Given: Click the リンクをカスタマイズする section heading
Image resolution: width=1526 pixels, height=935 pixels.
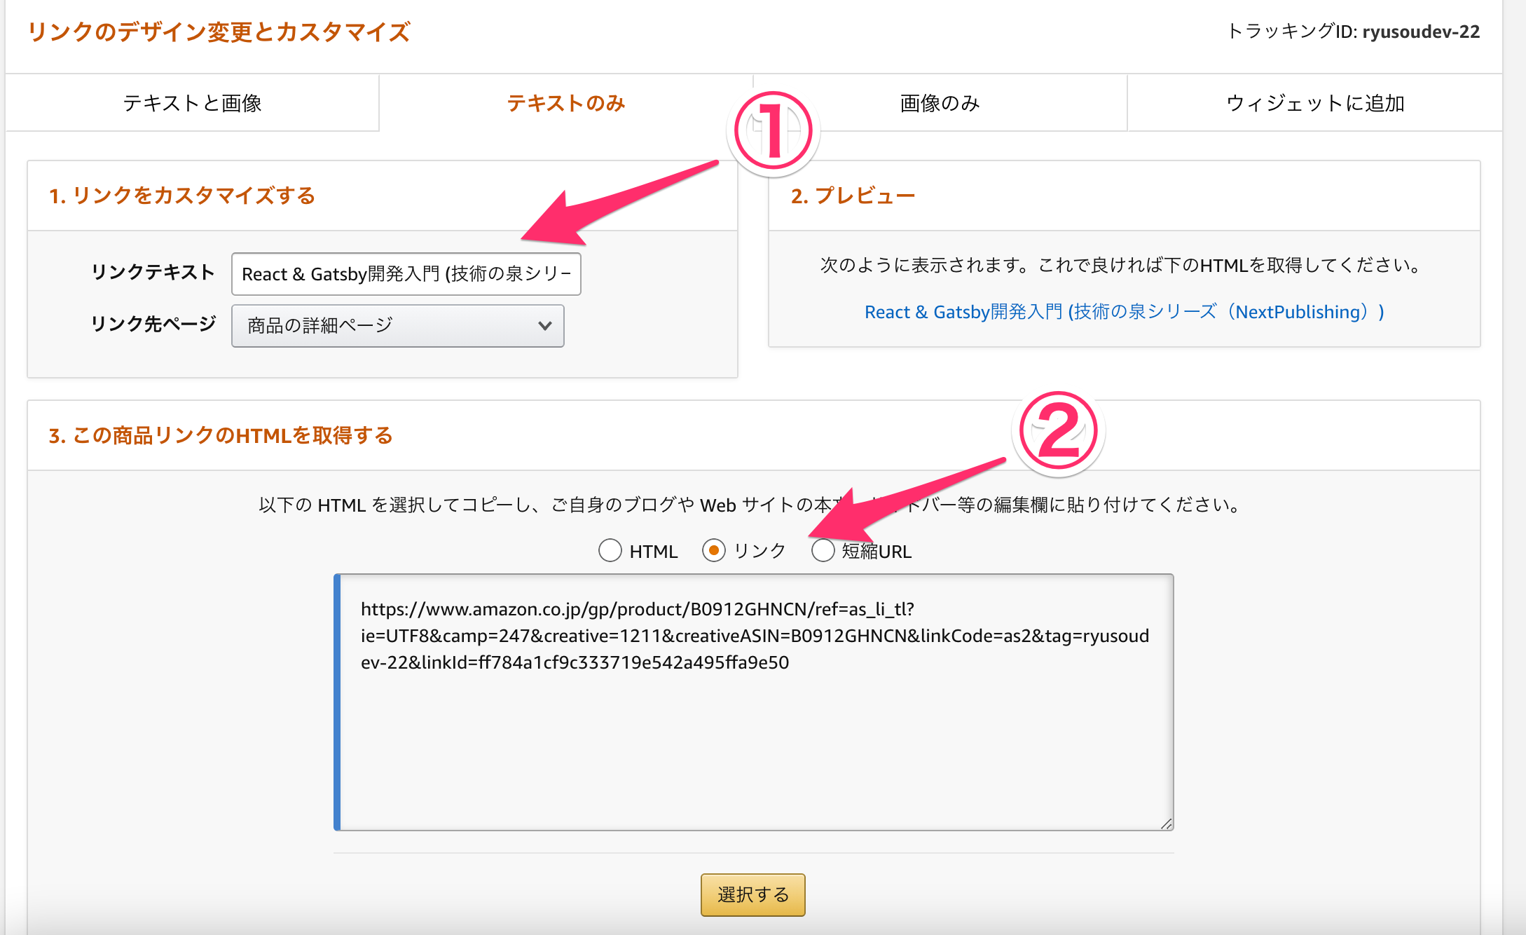Looking at the screenshot, I should (182, 196).
